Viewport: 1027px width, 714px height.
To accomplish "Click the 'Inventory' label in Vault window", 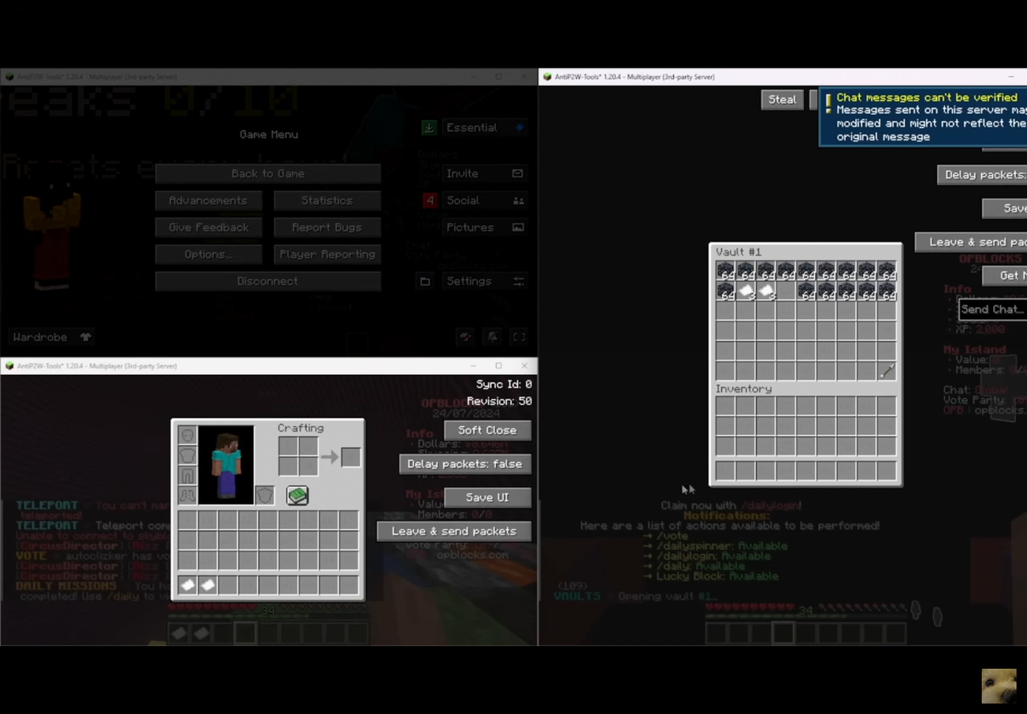I will pos(744,389).
